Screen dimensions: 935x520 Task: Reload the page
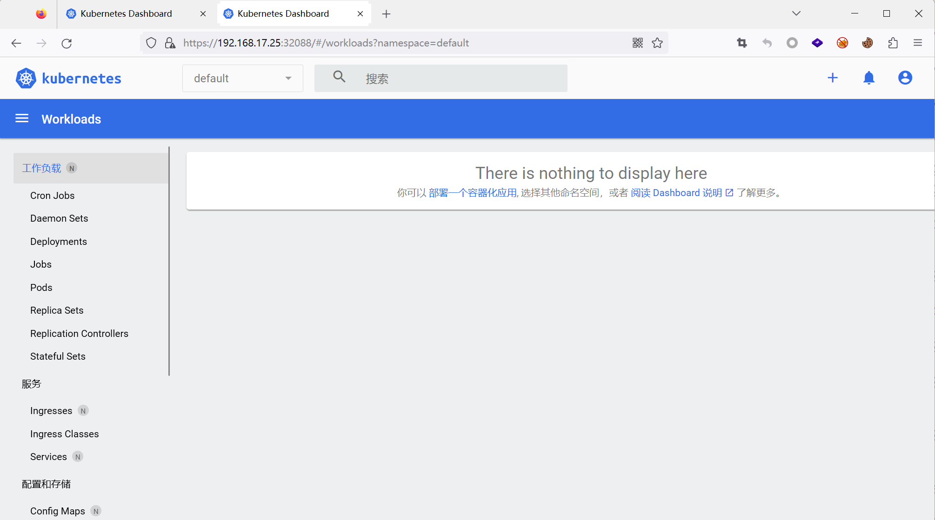click(67, 43)
